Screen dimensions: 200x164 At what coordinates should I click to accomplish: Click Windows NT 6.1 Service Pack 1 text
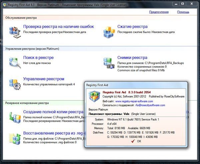click(x=133, y=119)
